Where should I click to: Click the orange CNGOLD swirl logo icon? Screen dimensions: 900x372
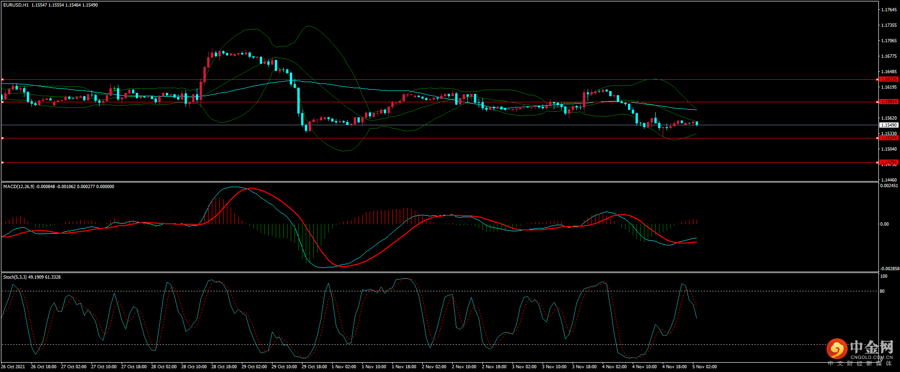[837, 349]
